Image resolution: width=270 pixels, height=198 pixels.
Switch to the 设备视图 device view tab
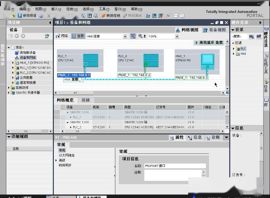click(214, 30)
